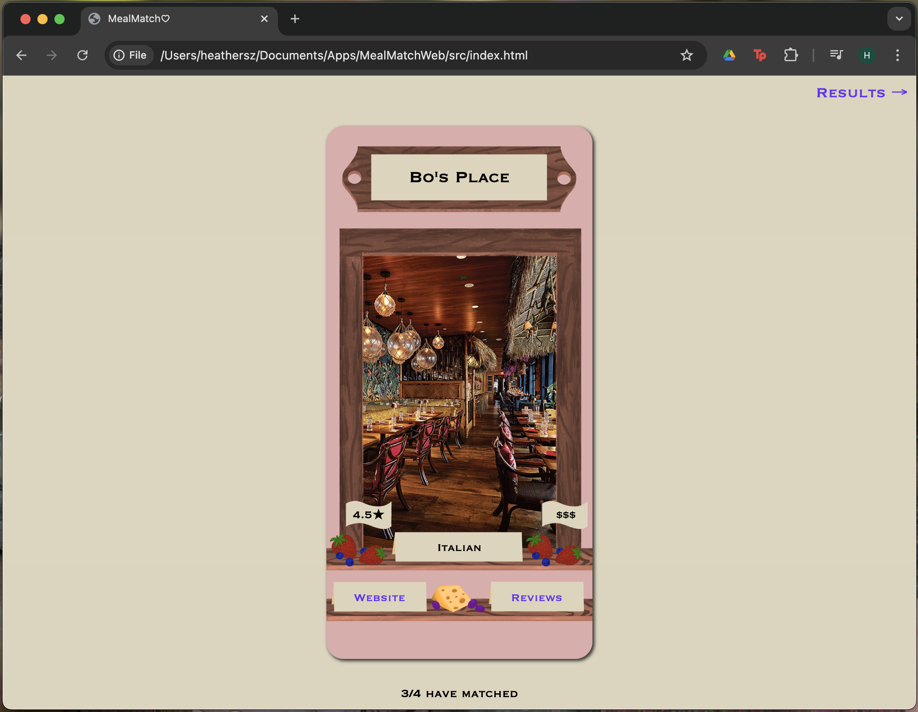The image size is (918, 712).
Task: Open the profile avatar menu
Action: coord(866,55)
